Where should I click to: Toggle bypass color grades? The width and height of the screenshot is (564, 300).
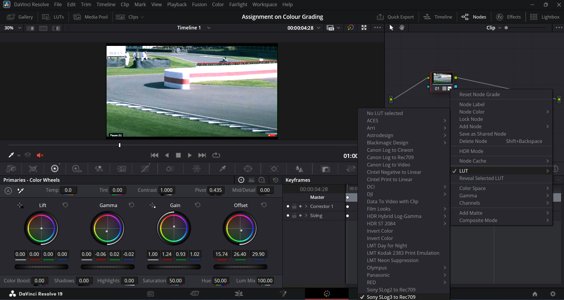350,28
